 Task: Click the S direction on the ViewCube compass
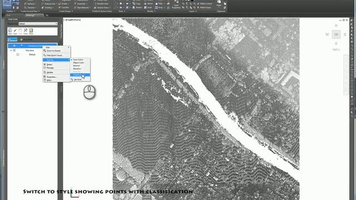(x=336, y=43)
